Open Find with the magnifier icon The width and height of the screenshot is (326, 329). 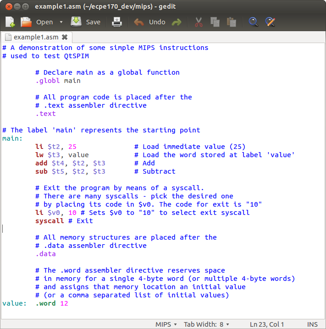(x=253, y=22)
